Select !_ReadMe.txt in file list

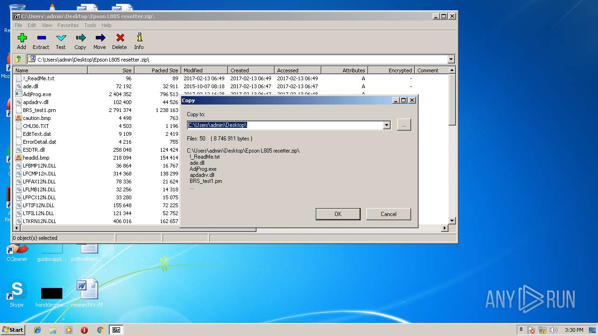[38, 78]
